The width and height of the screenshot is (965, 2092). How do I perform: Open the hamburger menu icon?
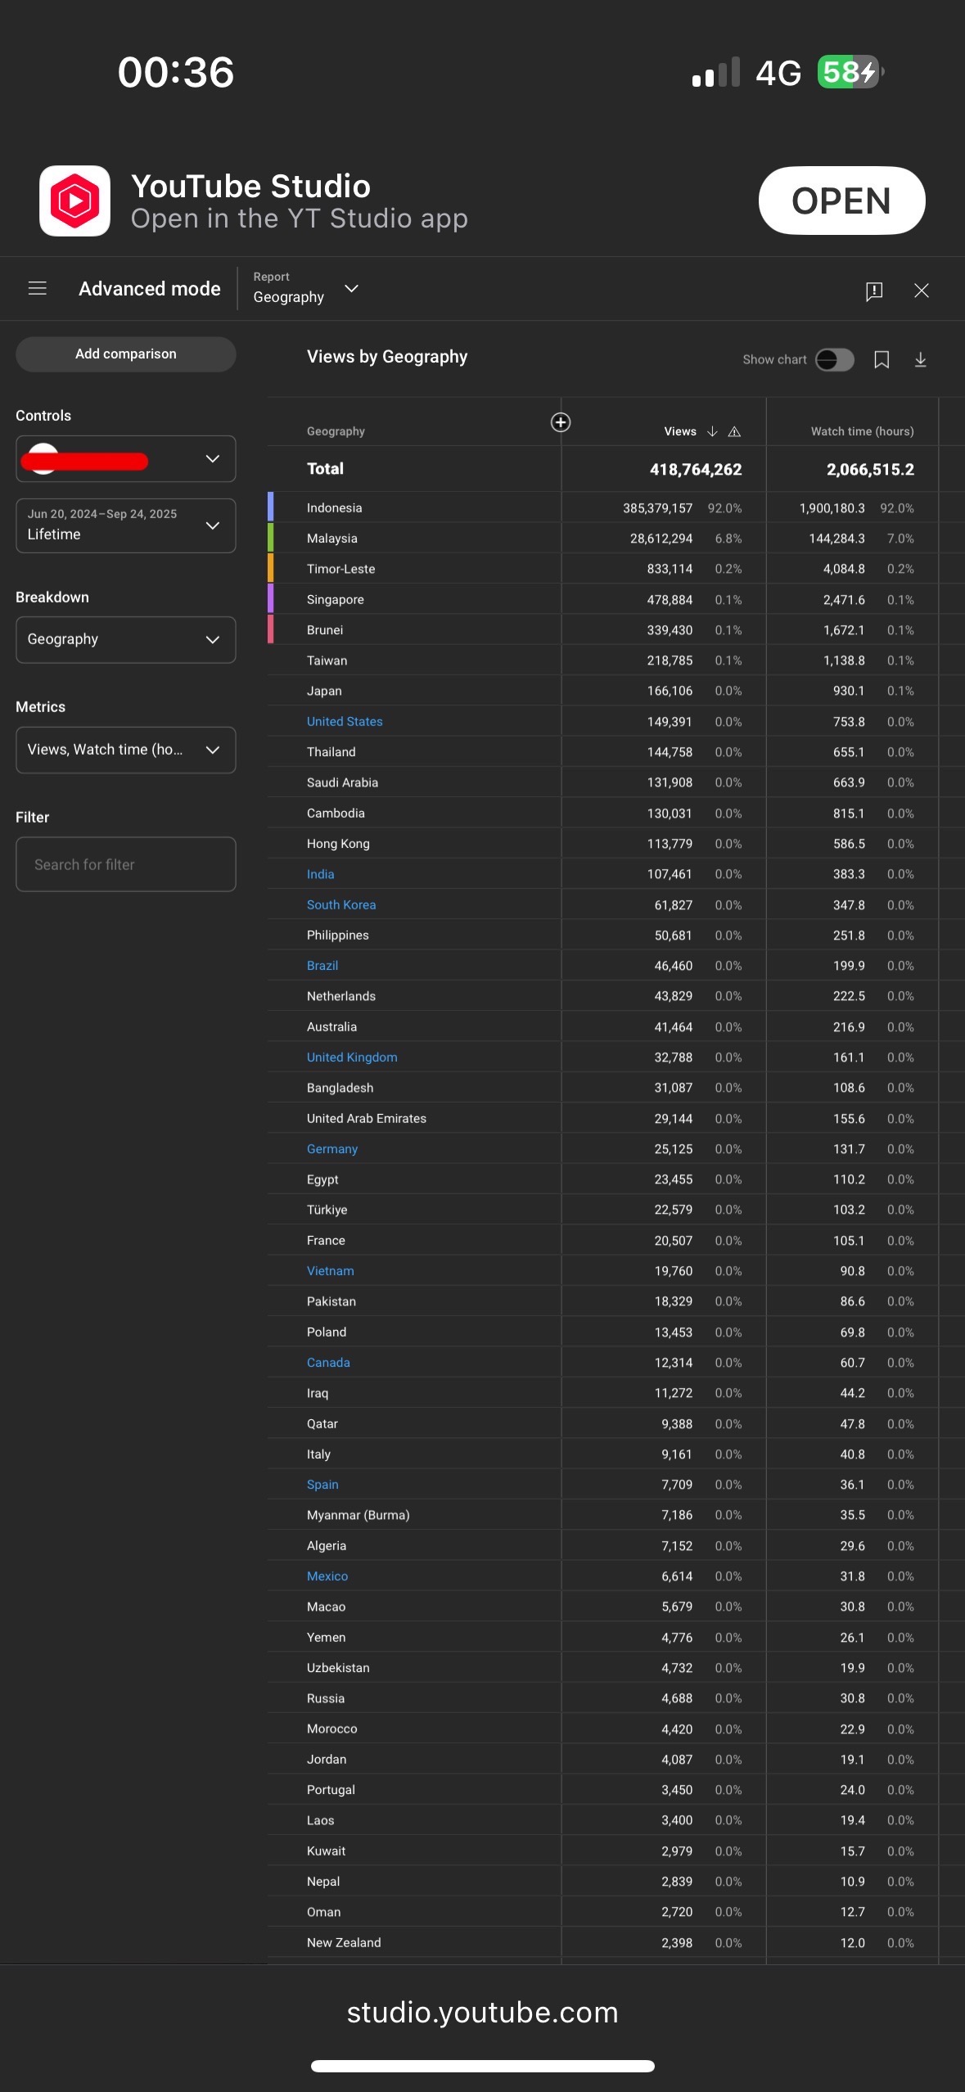click(x=37, y=289)
